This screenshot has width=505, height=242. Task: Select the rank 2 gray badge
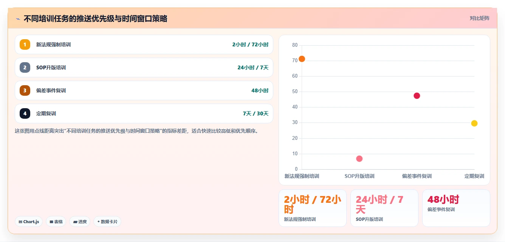25,67
